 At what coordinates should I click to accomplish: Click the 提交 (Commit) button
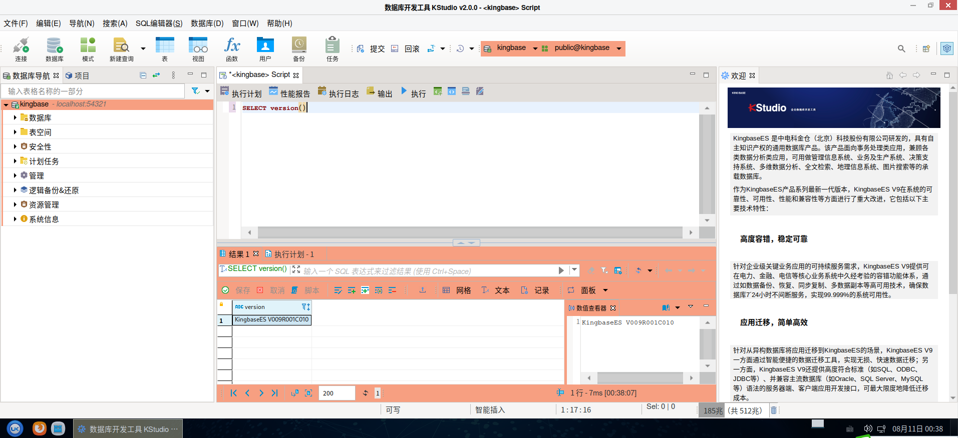pyautogui.click(x=371, y=48)
